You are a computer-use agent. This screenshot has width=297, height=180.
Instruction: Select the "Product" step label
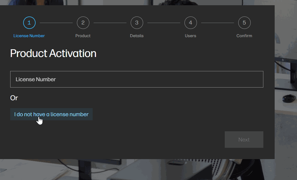pos(83,36)
